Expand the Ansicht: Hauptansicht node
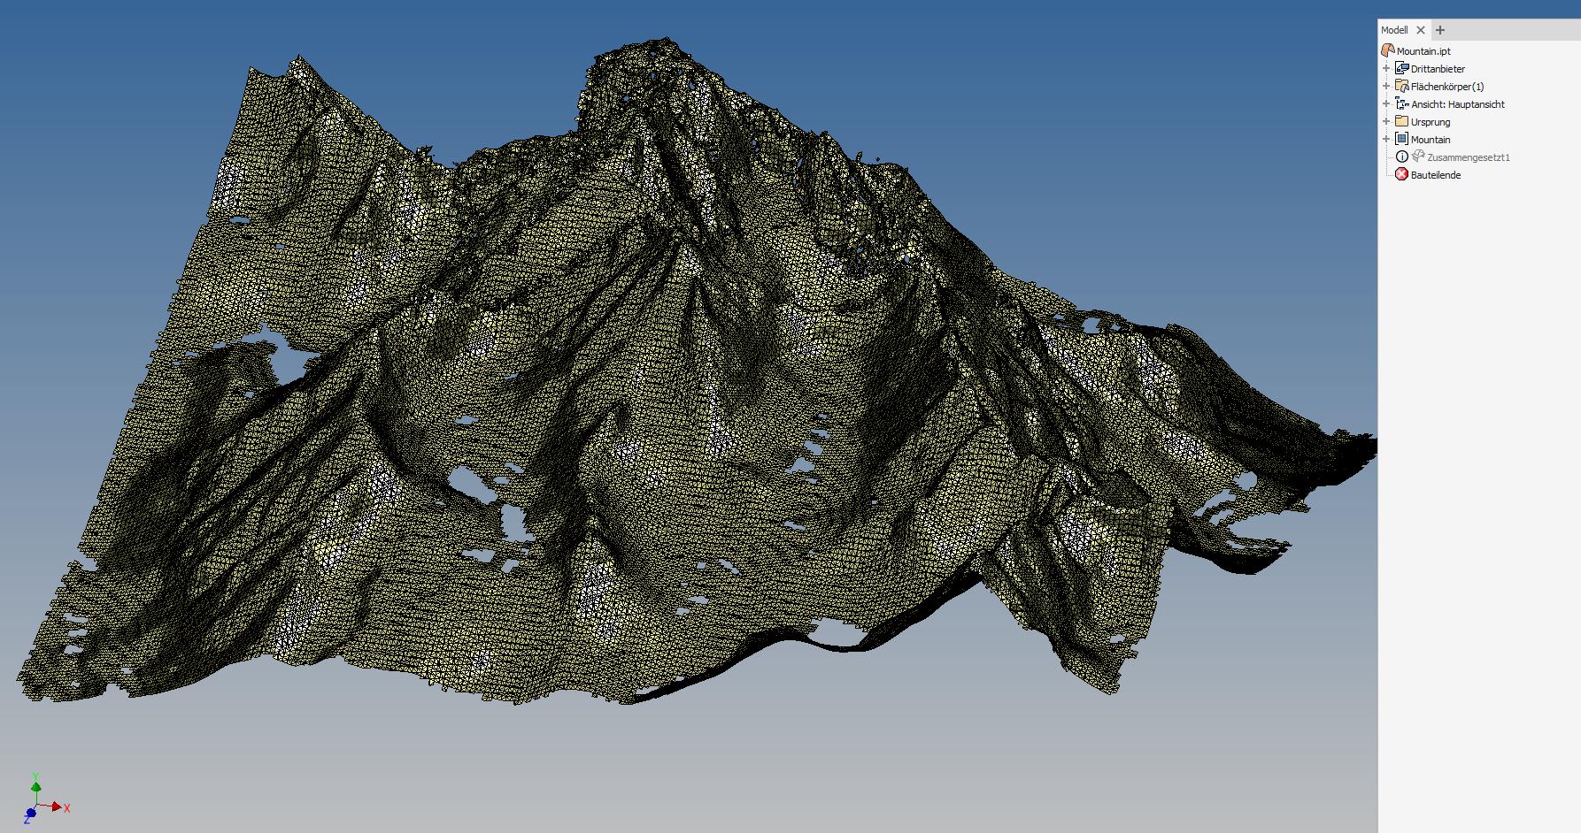Screen dimensions: 1581x833 point(1387,103)
